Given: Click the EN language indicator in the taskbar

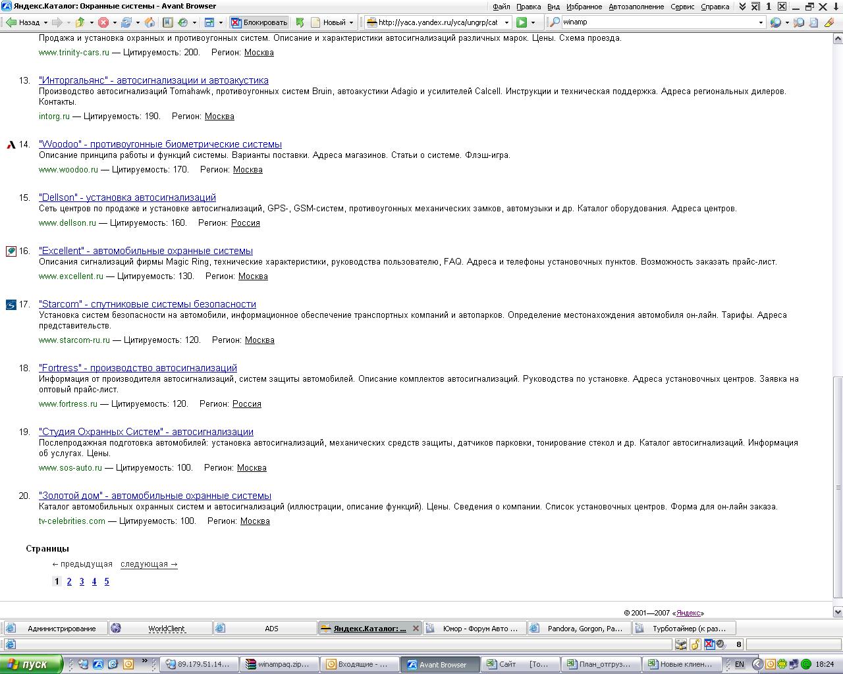Looking at the screenshot, I should click(x=740, y=664).
